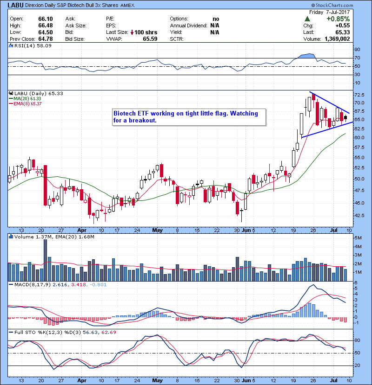372x385 pixels.
Task: Click the MACD(8,17,9) legend label
Action: 33,285
